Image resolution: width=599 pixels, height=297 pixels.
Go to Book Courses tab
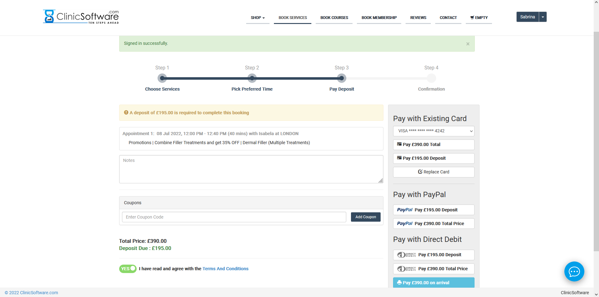[x=334, y=18]
